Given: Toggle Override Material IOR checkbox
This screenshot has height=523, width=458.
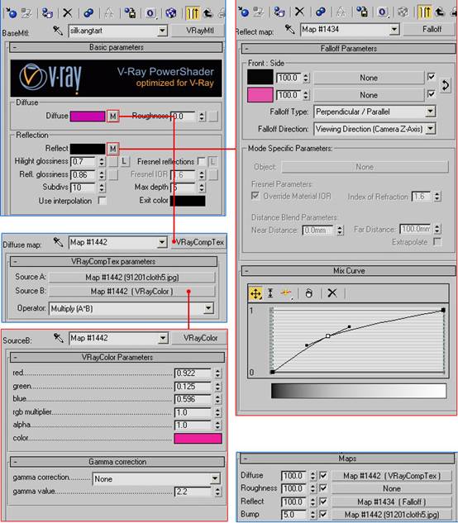Looking at the screenshot, I should (x=255, y=196).
